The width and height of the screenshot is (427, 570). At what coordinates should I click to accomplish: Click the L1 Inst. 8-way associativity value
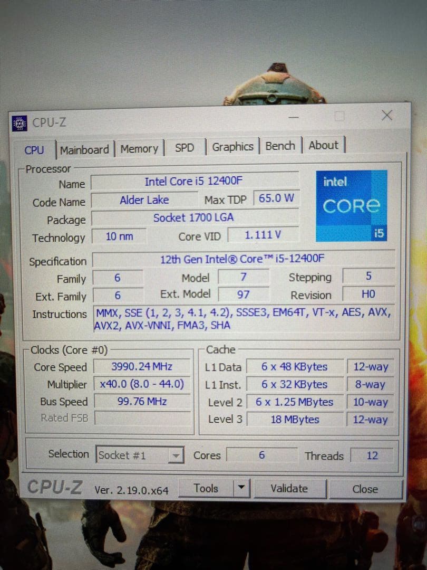click(371, 384)
